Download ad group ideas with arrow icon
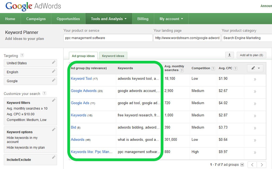 pos(229,55)
